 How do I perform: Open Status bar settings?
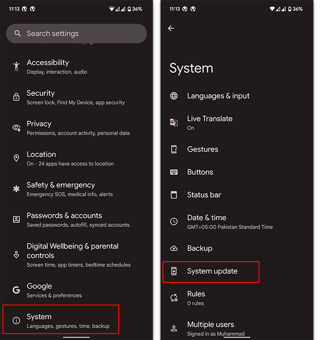click(x=204, y=195)
